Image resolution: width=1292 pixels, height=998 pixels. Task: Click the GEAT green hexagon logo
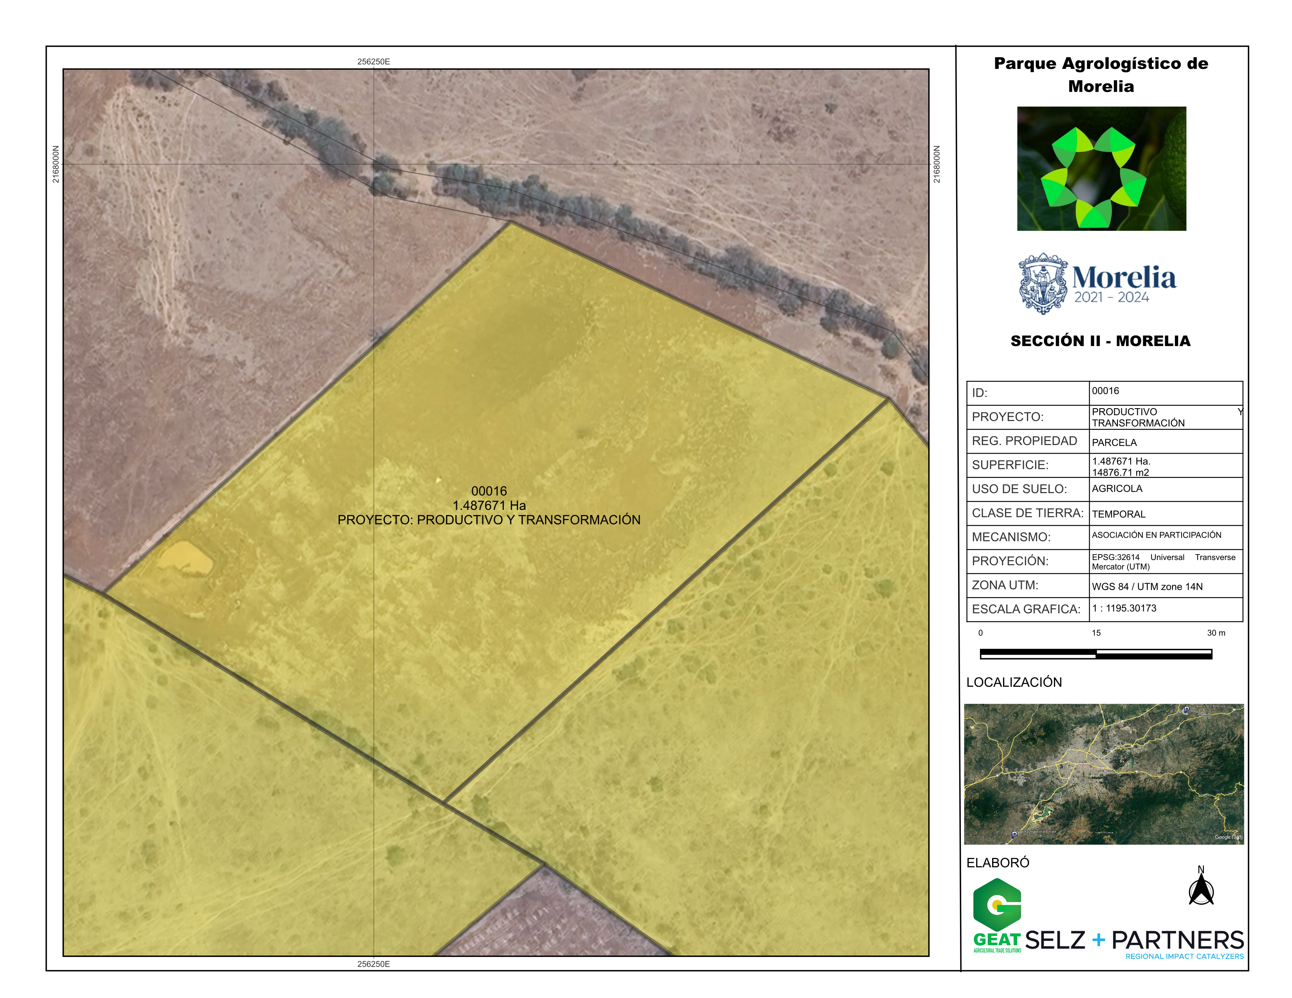coord(997,905)
